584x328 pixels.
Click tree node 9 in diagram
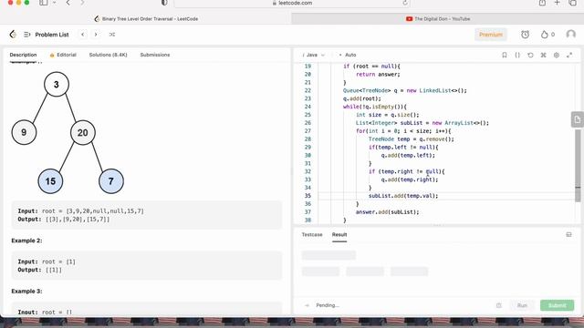(24, 132)
